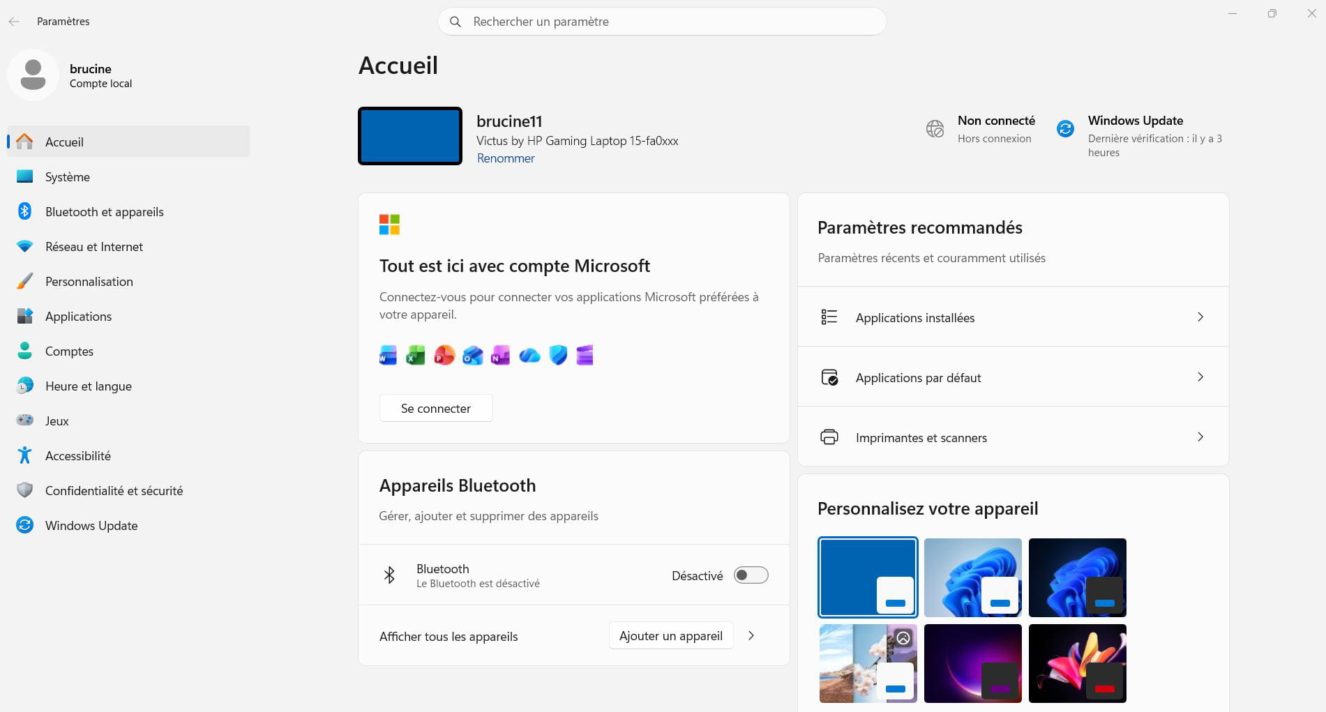Expand Imprimantes et scanners chevron

pyautogui.click(x=1200, y=437)
